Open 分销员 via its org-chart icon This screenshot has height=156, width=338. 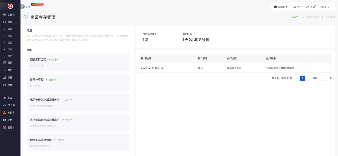pos(5,113)
